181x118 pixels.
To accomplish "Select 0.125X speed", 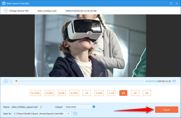I will 35,93.
